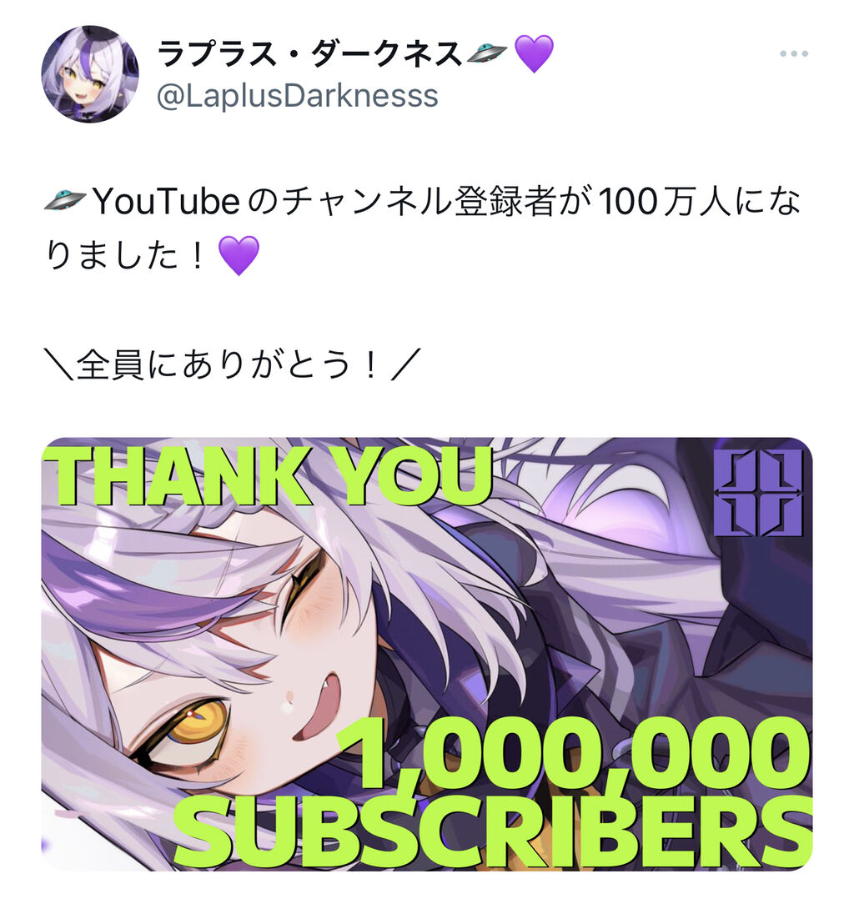Click the purple holoX logo in image corner
The image size is (854, 914).
point(758,493)
